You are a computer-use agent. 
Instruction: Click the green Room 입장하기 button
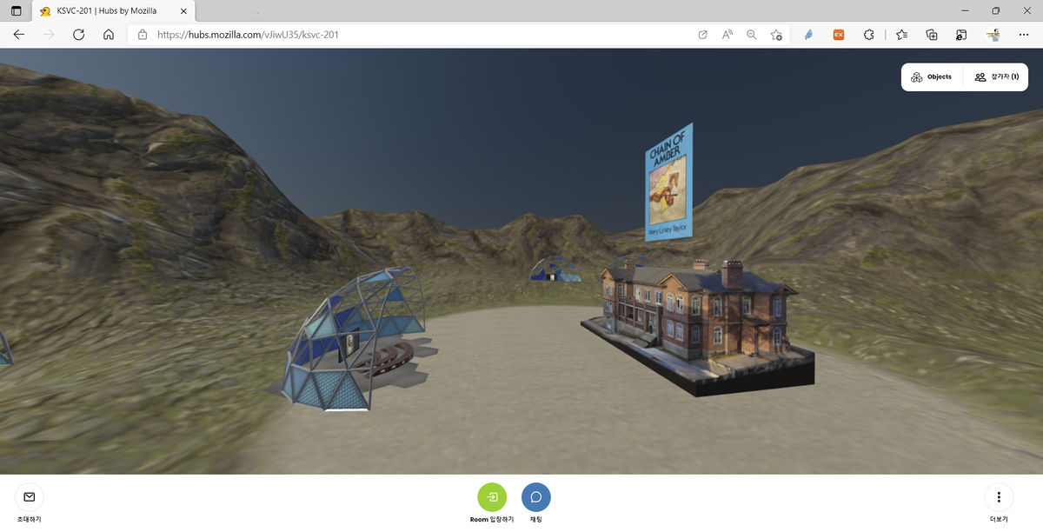pos(492,497)
